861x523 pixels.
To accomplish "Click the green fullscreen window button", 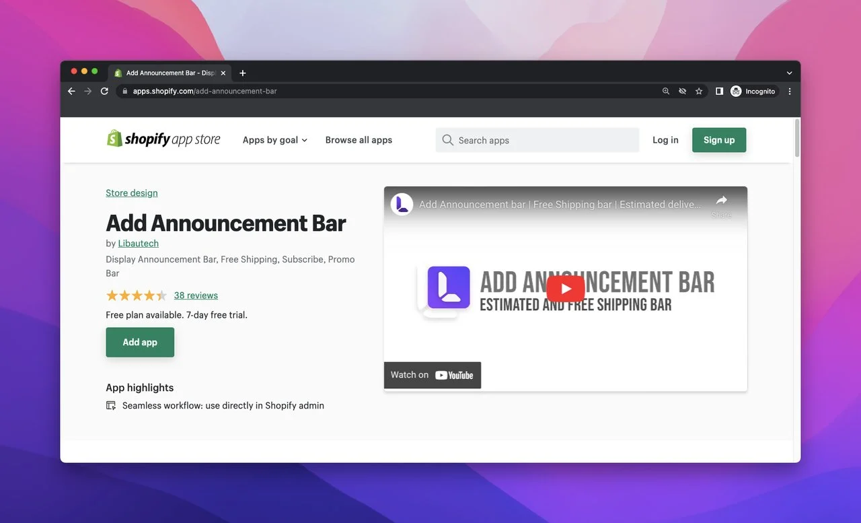I will 95,71.
